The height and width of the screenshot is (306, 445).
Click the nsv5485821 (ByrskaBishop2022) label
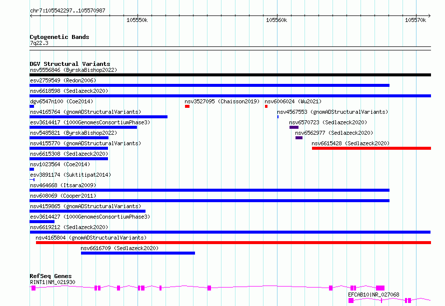tap(73, 133)
